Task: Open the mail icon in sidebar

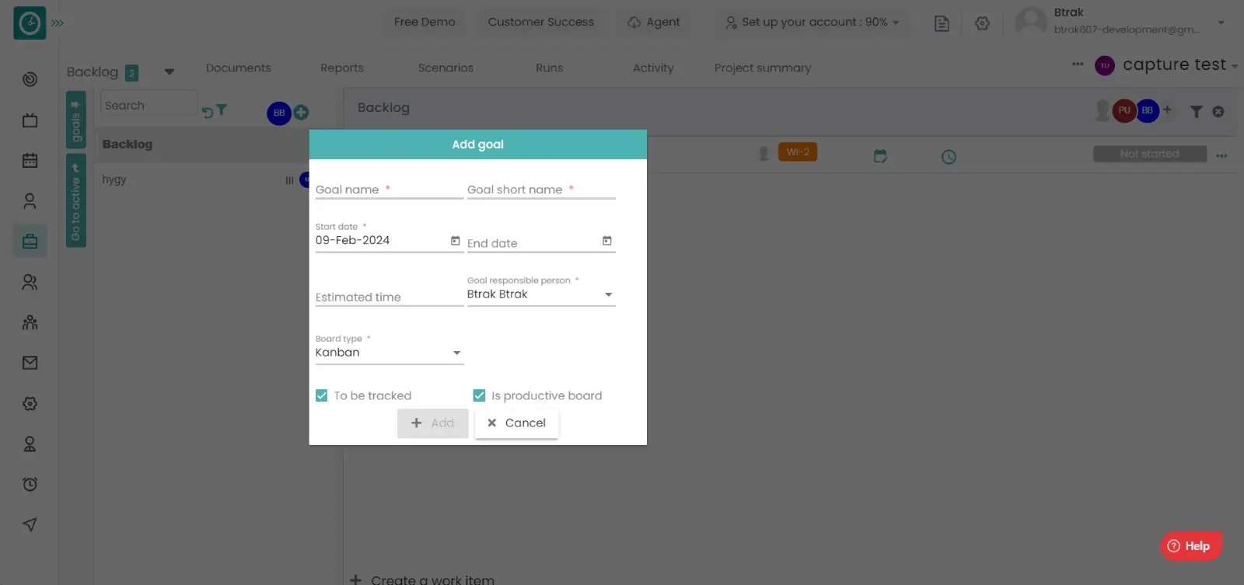Action: (x=30, y=363)
